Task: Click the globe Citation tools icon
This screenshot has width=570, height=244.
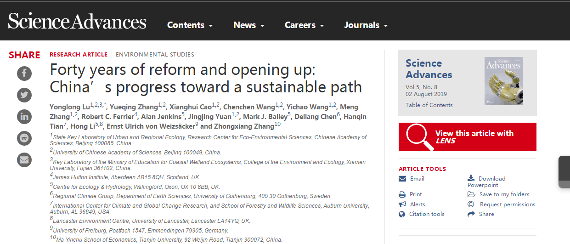Action: pos(402,214)
